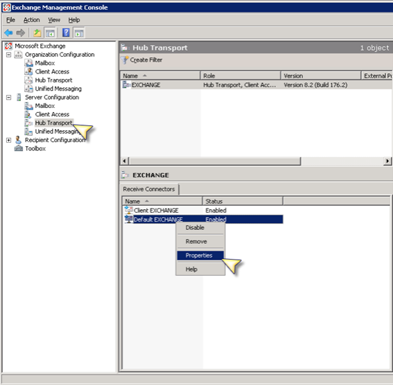This screenshot has width=393, height=385.
Task: Click Enabled status of Client EXCHANGE
Action: tap(216, 211)
